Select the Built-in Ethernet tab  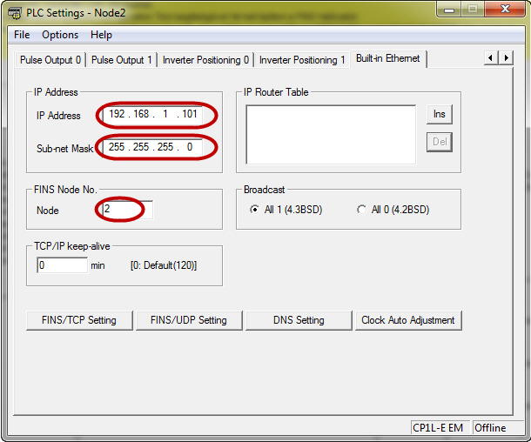pos(388,58)
